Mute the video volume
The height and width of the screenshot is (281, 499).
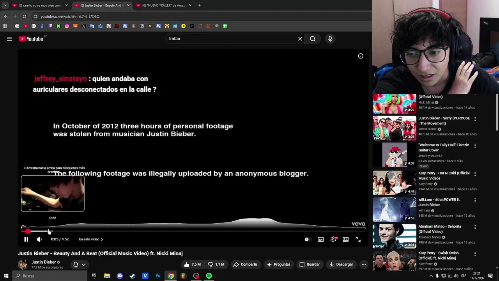[39, 239]
